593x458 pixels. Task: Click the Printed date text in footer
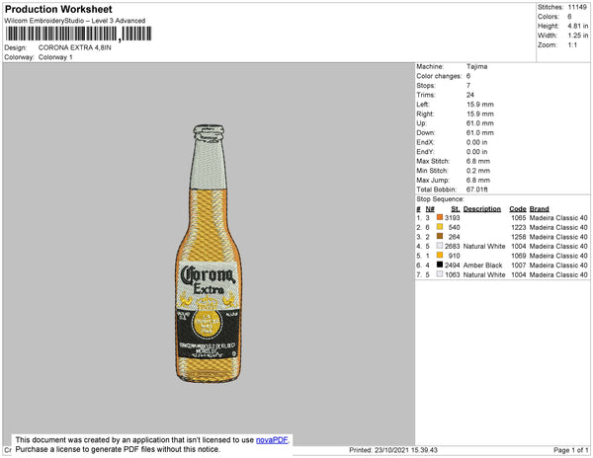(x=393, y=450)
